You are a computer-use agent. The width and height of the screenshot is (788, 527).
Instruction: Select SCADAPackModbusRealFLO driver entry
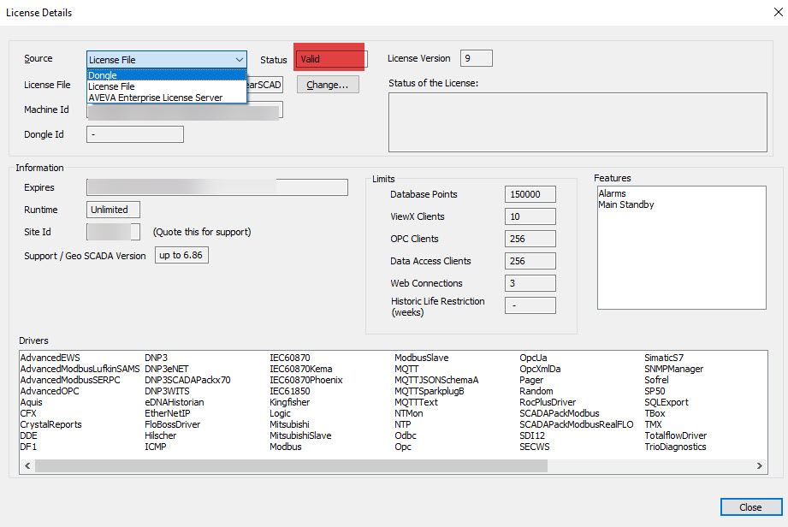point(577,424)
